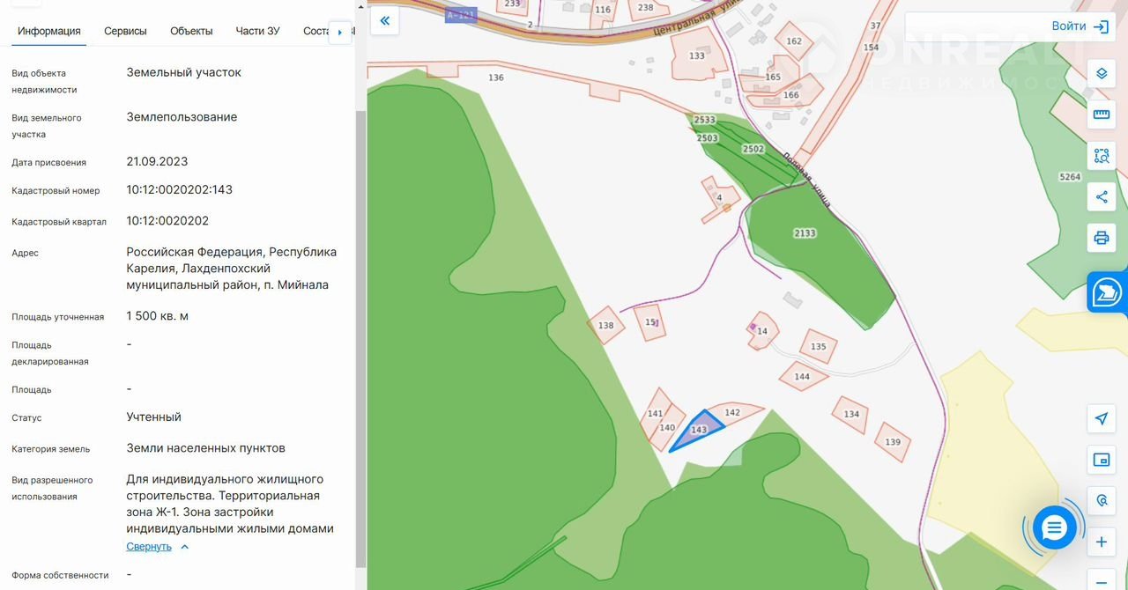Collapse the information side panel
1128x590 pixels.
(385, 20)
